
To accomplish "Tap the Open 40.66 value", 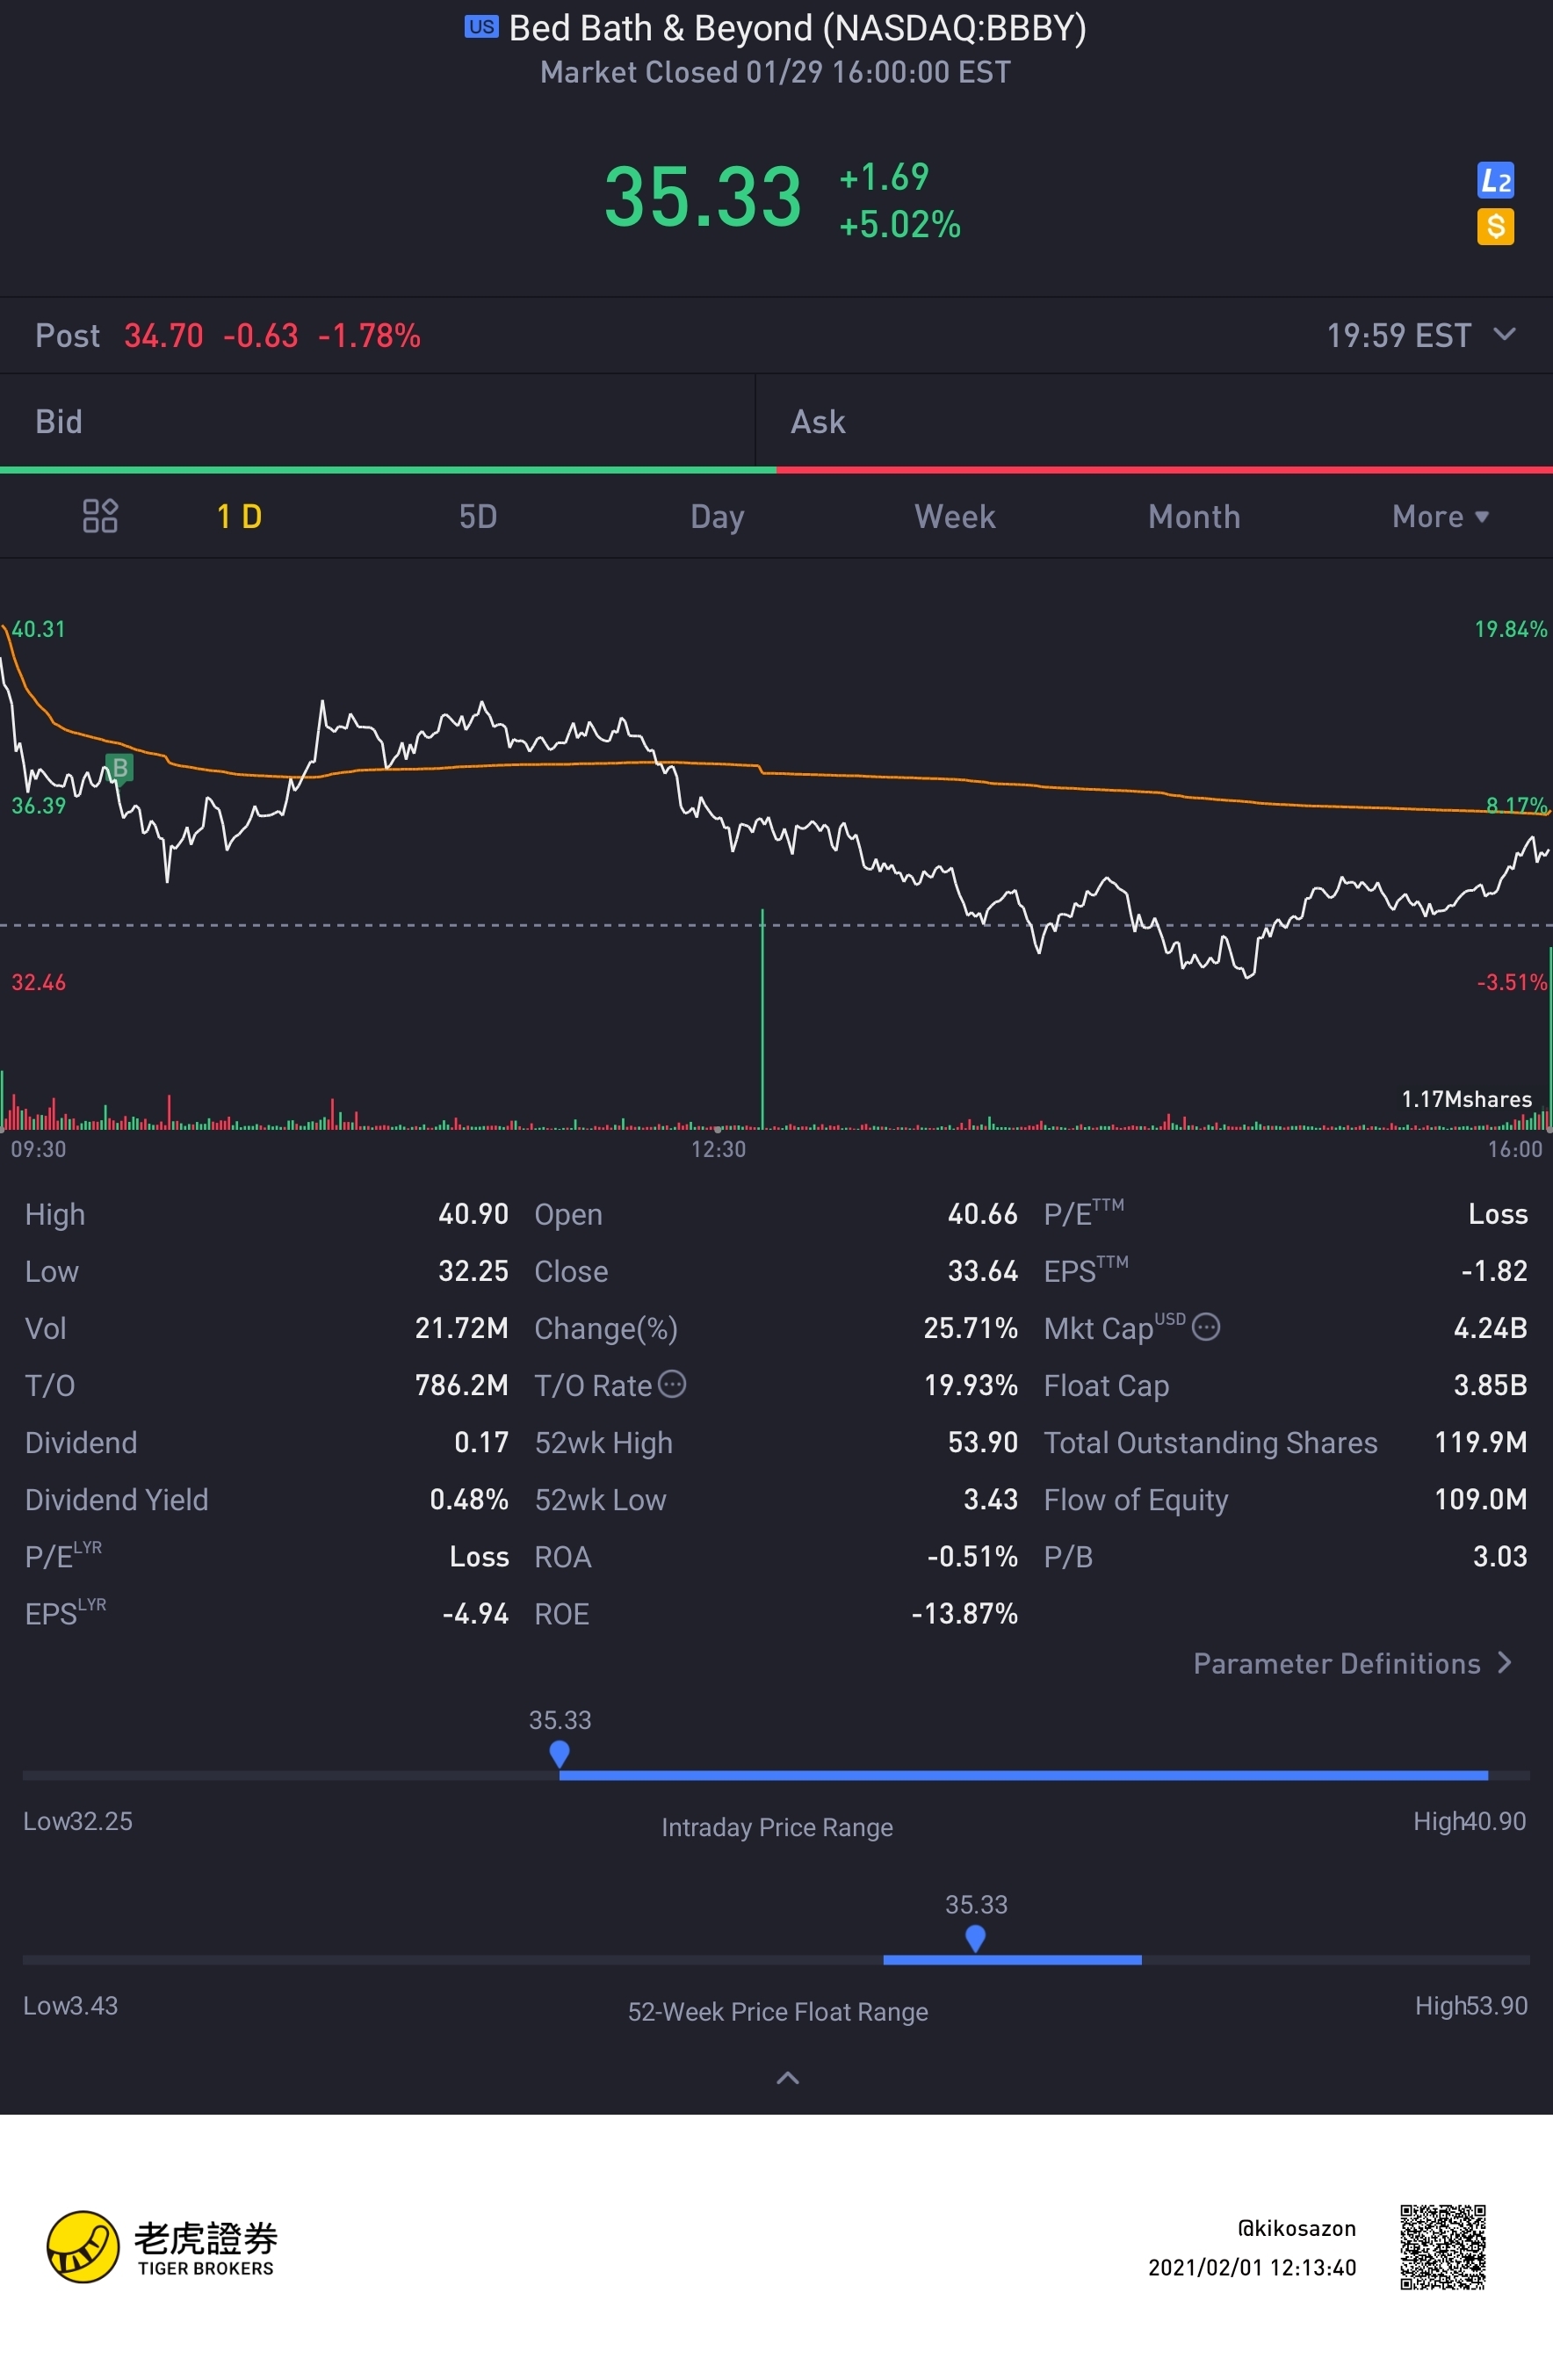I will (x=982, y=1213).
